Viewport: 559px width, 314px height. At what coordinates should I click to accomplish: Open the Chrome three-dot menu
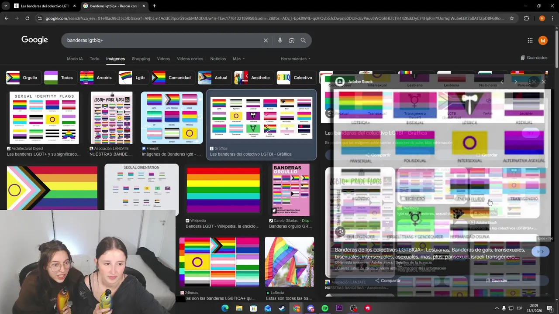(x=552, y=18)
